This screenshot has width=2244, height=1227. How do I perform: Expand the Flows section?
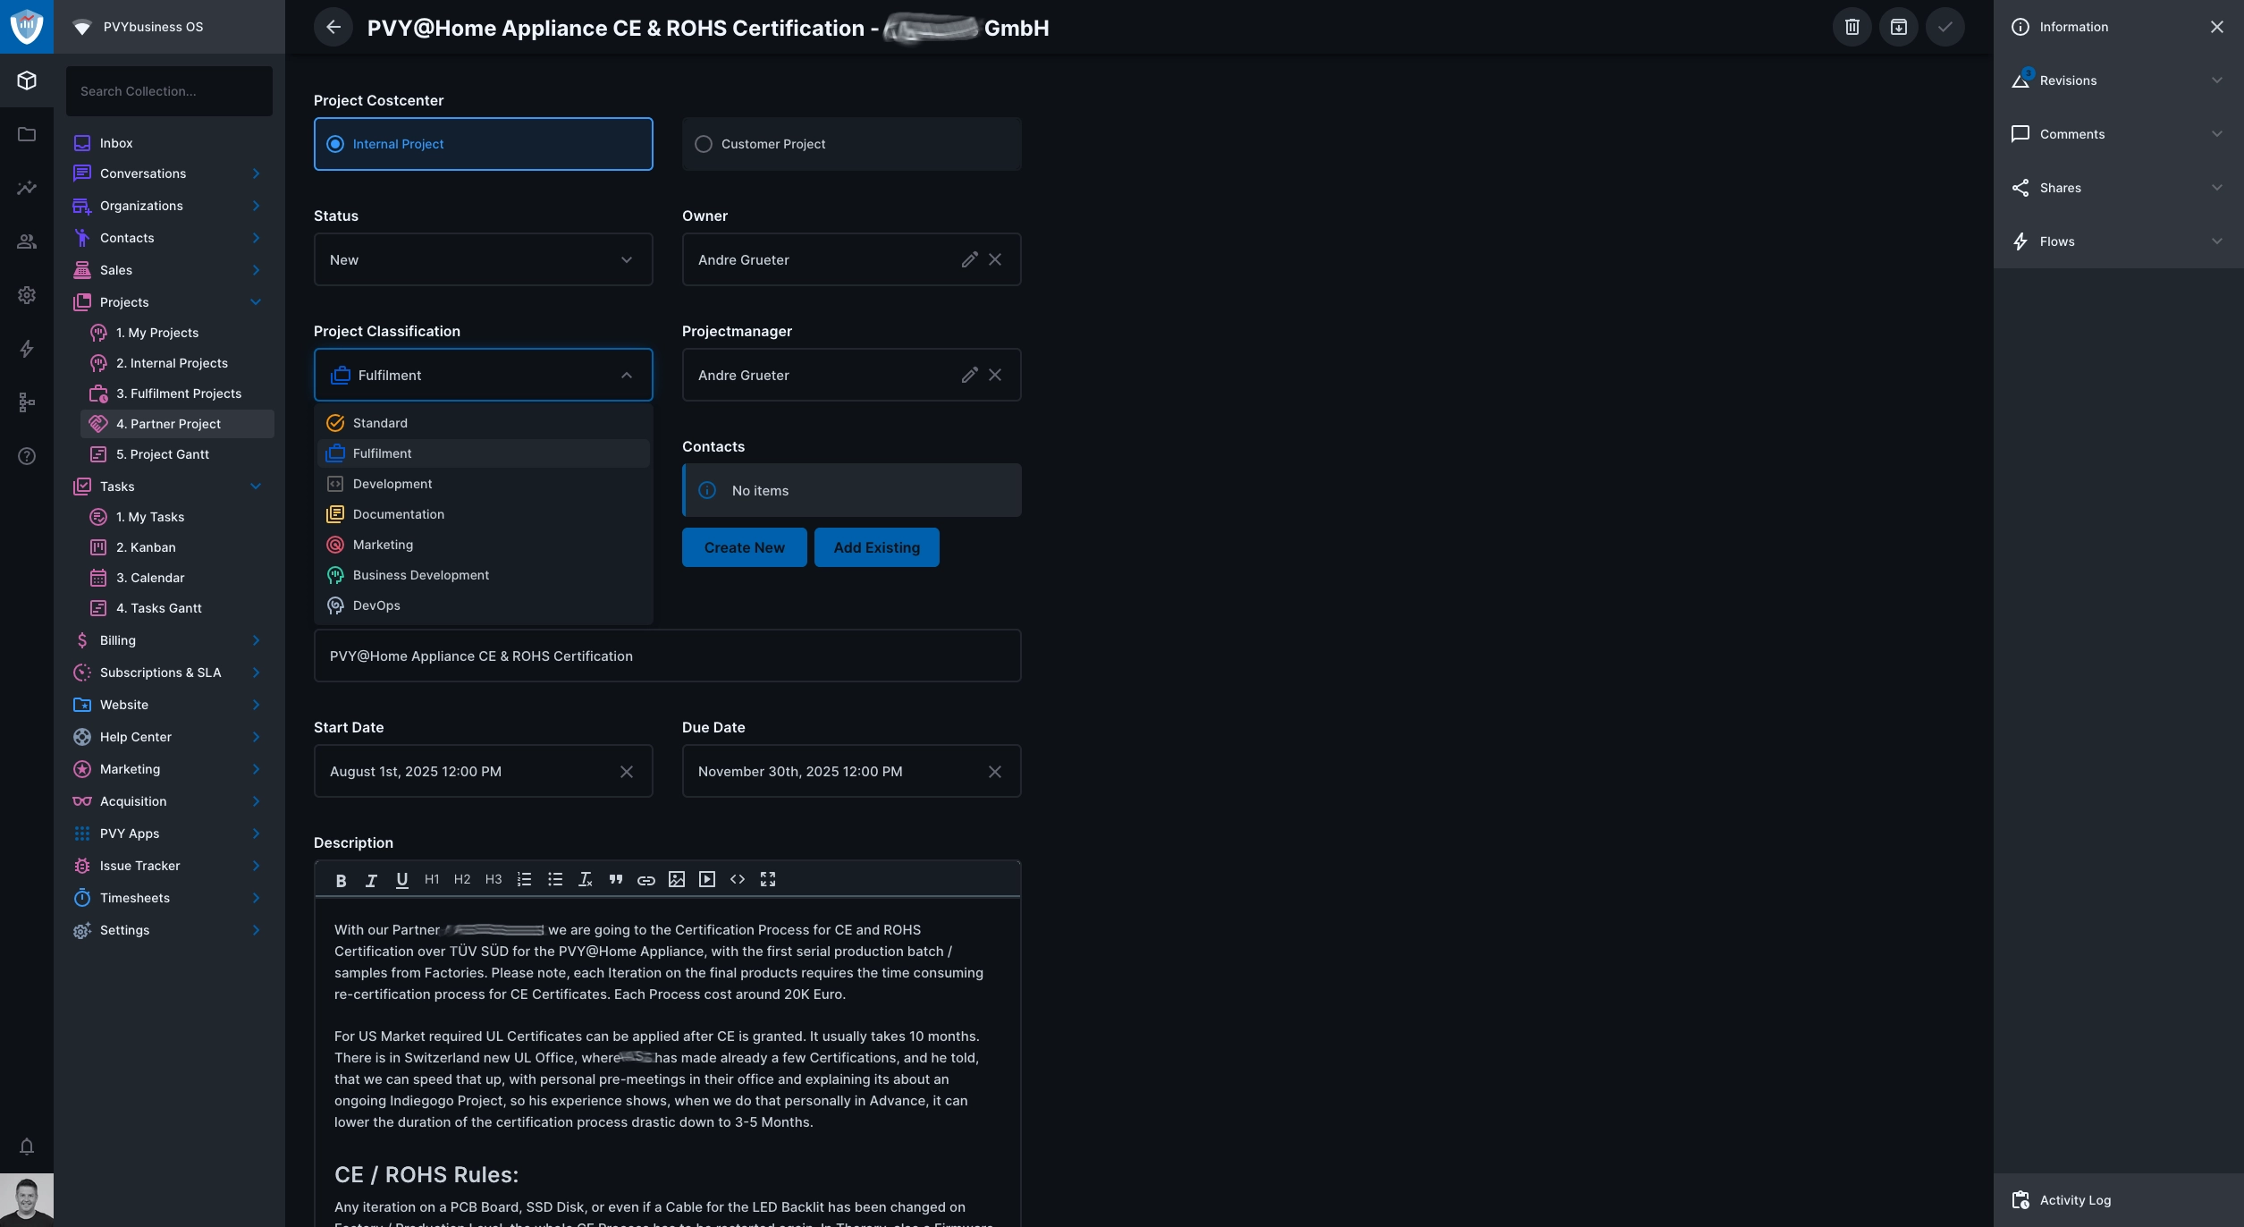(2119, 241)
